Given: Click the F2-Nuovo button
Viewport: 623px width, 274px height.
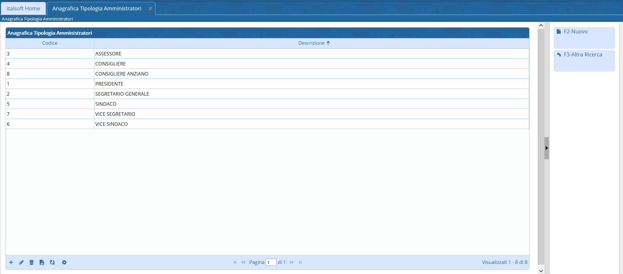Looking at the screenshot, I should pyautogui.click(x=584, y=37).
